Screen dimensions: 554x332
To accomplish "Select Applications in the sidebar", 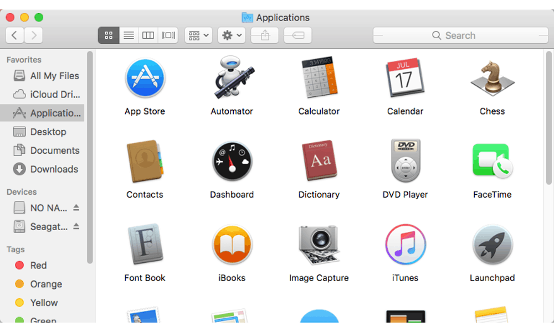I will click(43, 113).
